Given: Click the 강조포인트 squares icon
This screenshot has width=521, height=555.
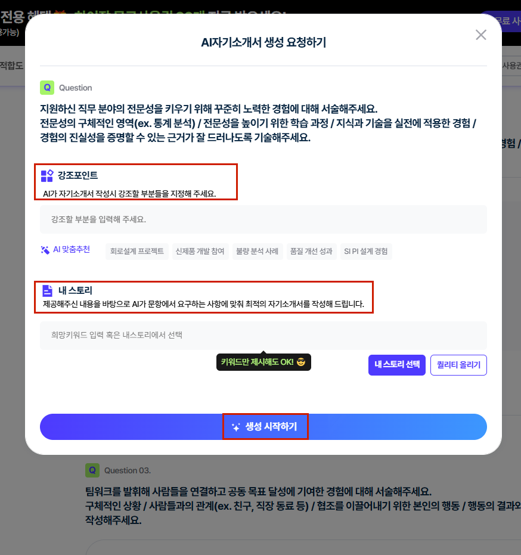Looking at the screenshot, I should coord(47,175).
